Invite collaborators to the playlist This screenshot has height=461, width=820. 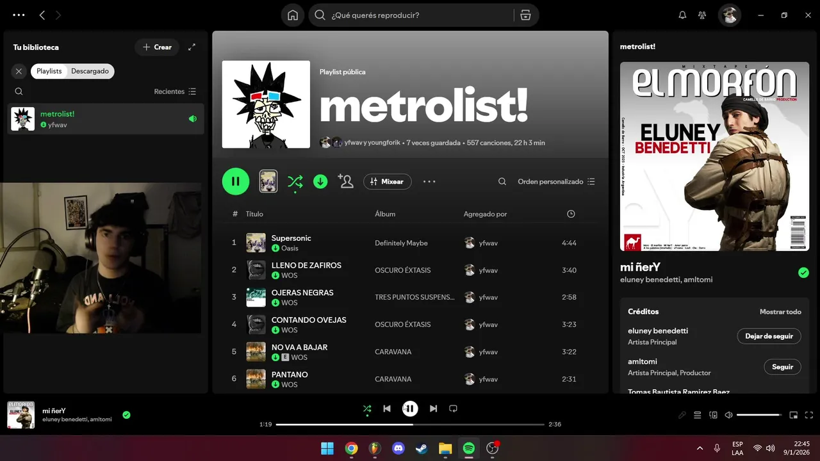click(x=346, y=182)
